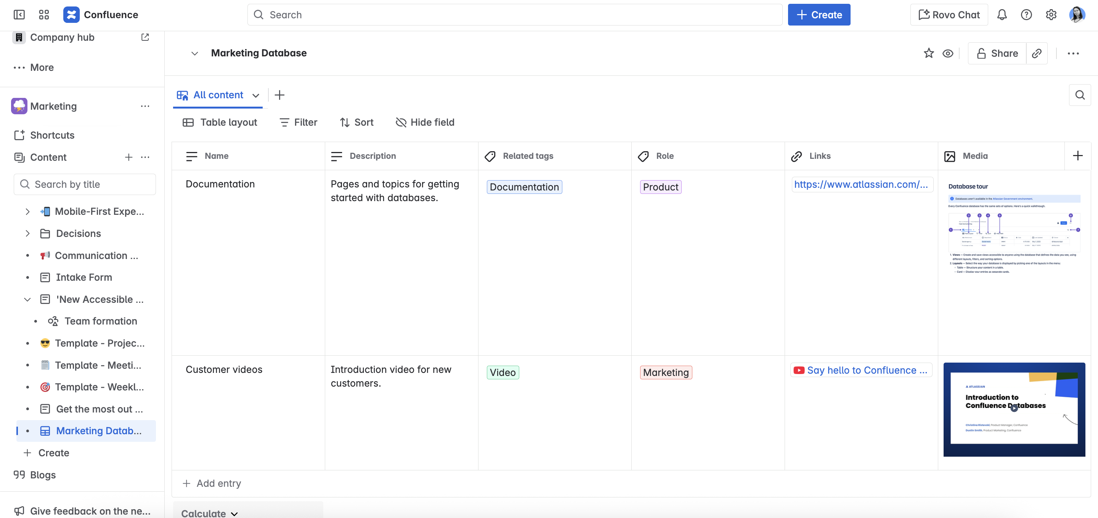Search within the database magnifier icon
Viewport: 1098px width, 518px height.
(x=1080, y=95)
